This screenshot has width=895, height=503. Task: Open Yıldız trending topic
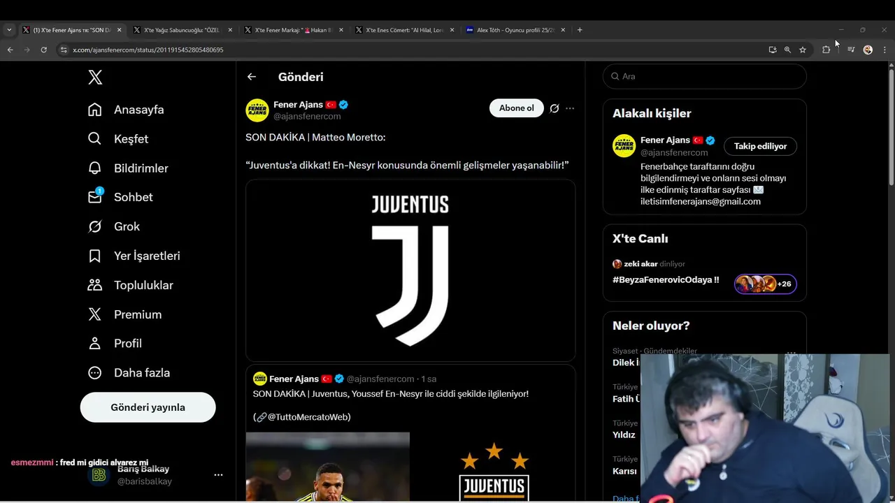624,435
